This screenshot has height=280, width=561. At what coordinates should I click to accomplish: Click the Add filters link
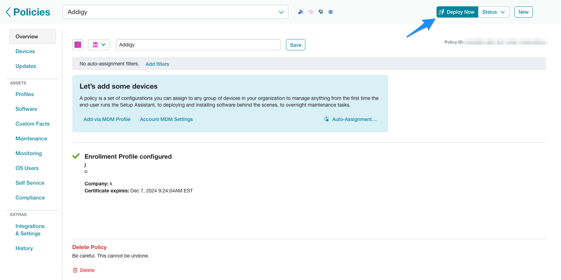(157, 64)
